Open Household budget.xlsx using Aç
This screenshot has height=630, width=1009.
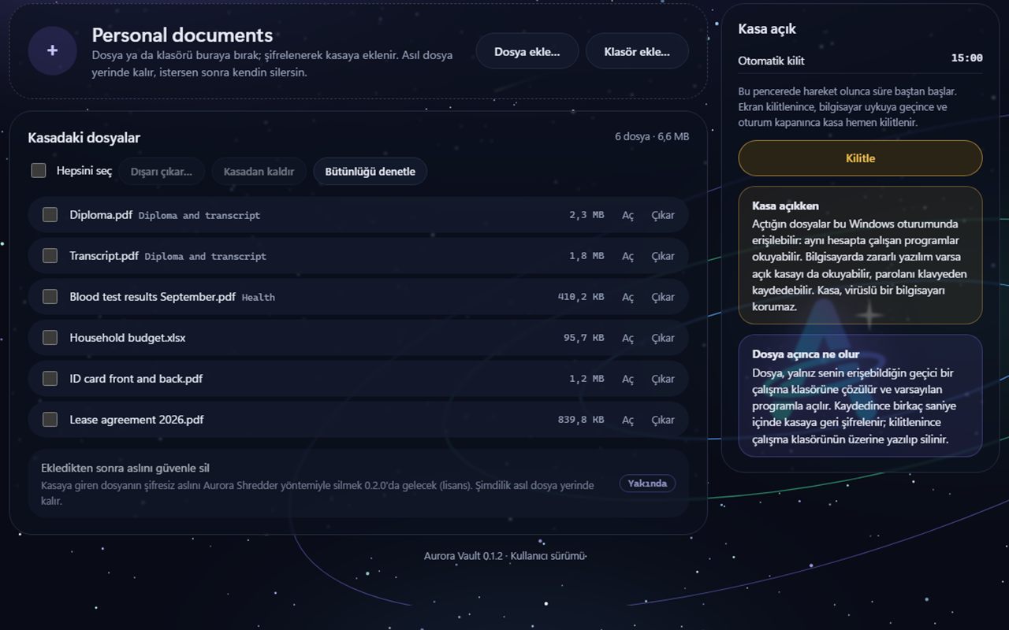627,338
